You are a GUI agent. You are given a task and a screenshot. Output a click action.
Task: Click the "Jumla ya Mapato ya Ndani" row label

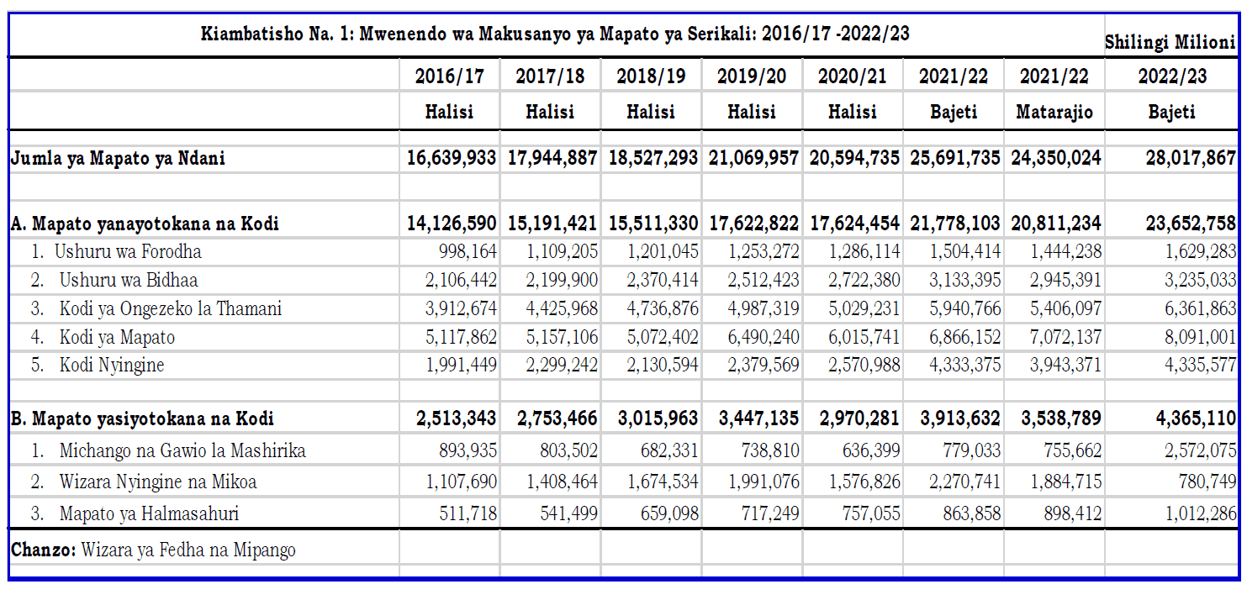point(118,158)
